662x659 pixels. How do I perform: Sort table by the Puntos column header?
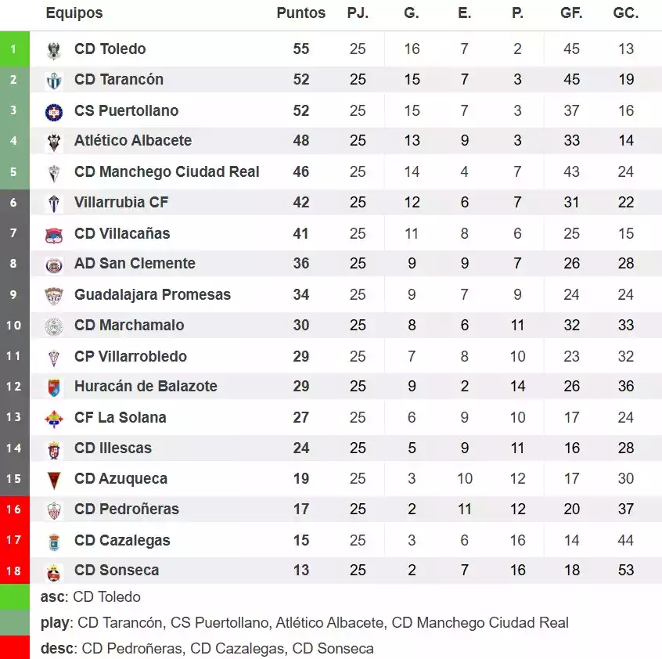(300, 13)
